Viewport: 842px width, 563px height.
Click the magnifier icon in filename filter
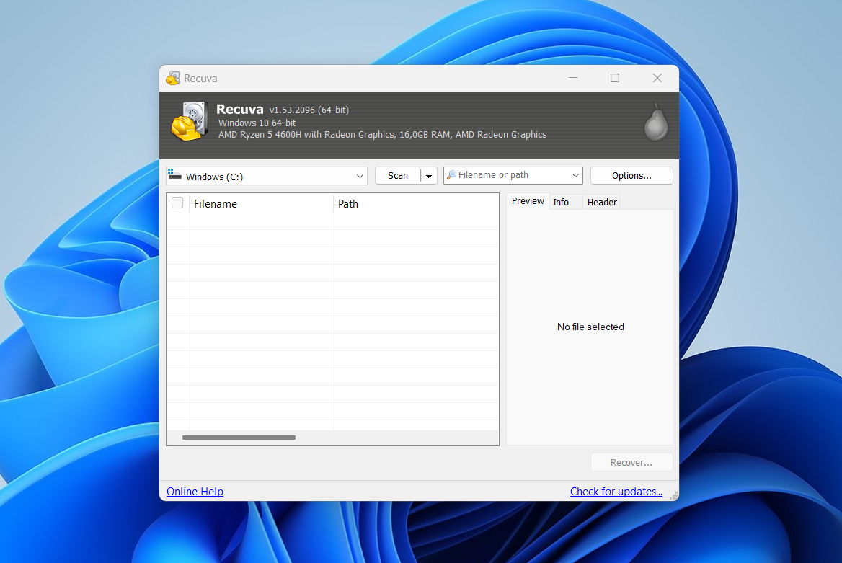(451, 175)
